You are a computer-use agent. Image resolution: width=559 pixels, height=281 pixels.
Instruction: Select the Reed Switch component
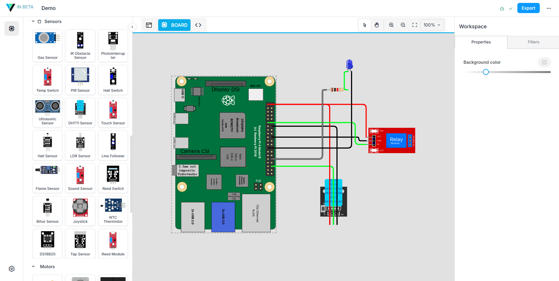113,178
